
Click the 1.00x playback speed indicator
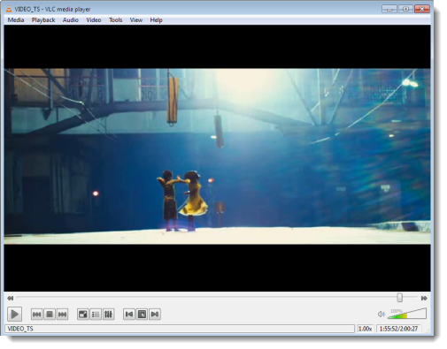pos(365,329)
